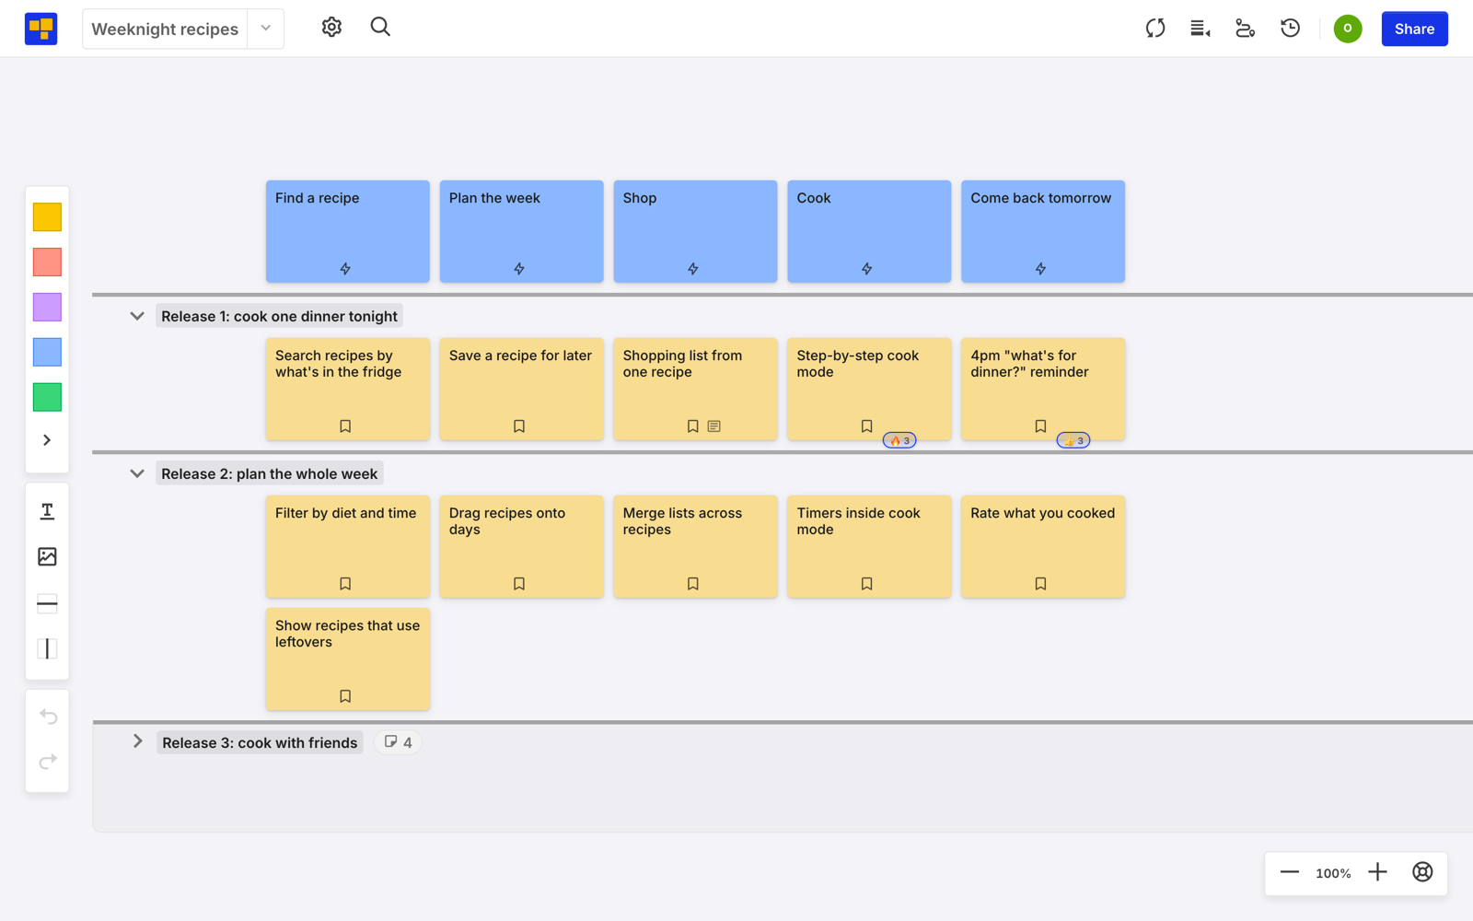Click the lightning icon on Find a recipe

pos(345,269)
